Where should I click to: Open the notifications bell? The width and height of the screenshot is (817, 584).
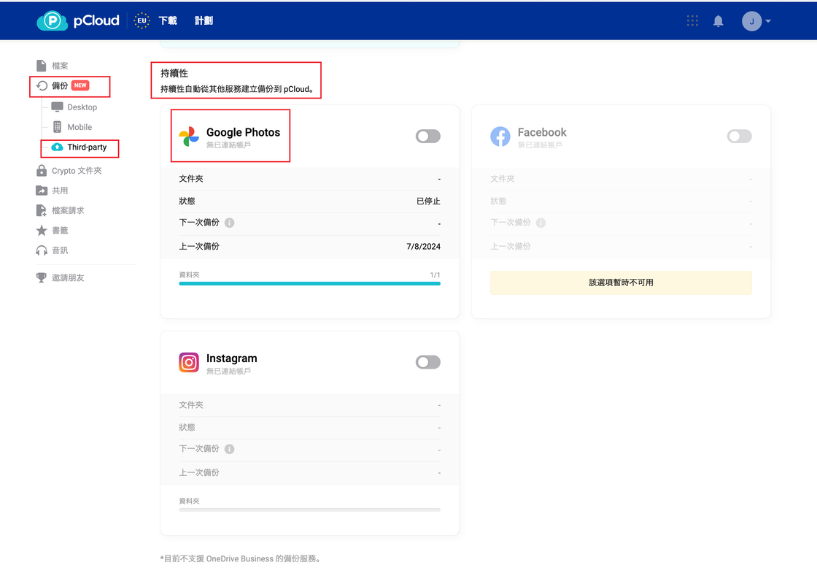718,21
